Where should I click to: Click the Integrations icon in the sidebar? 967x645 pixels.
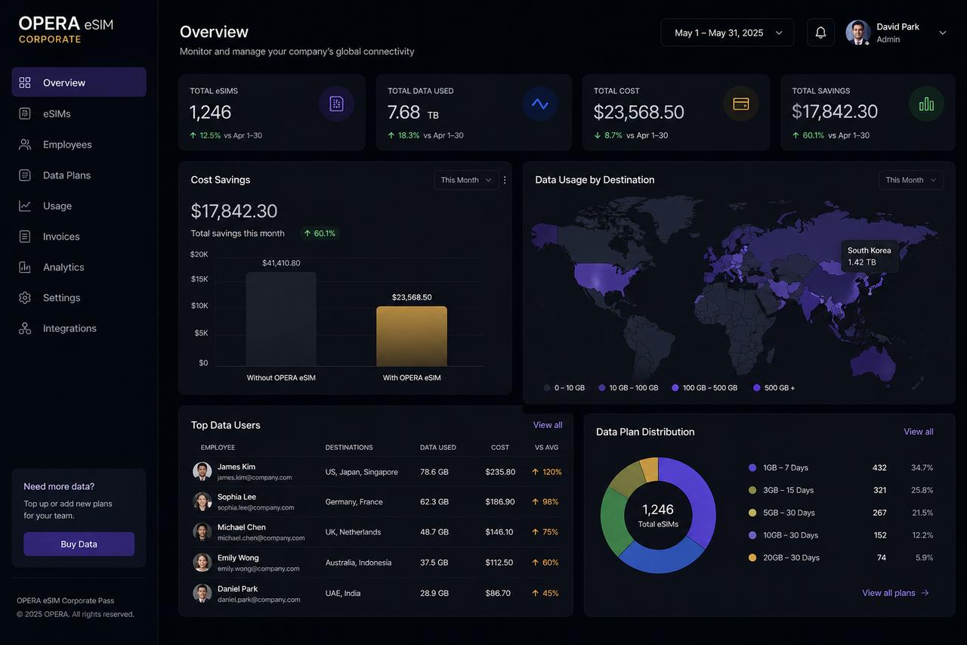[25, 328]
